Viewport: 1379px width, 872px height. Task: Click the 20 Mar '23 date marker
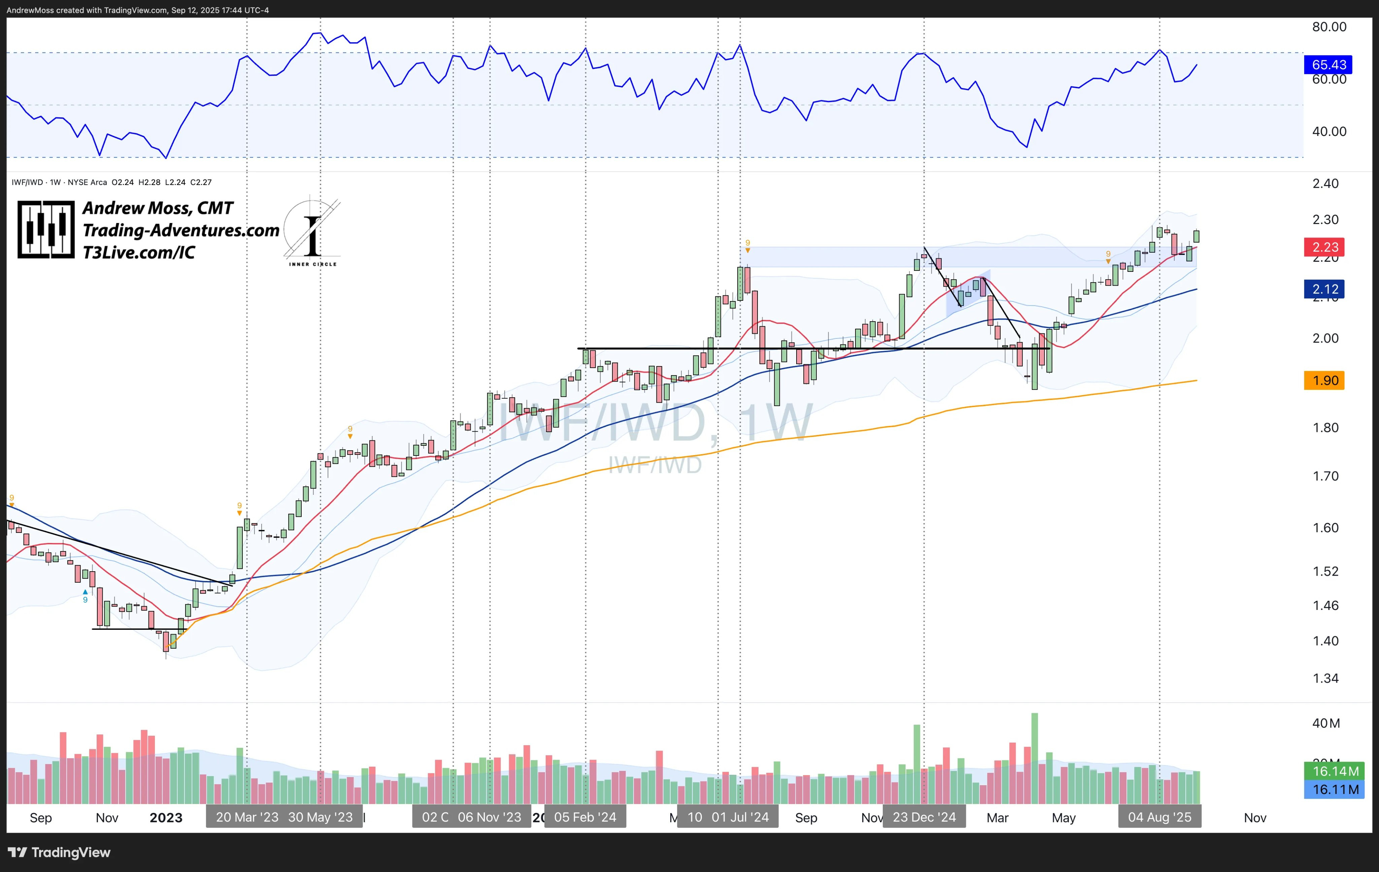[x=247, y=817]
